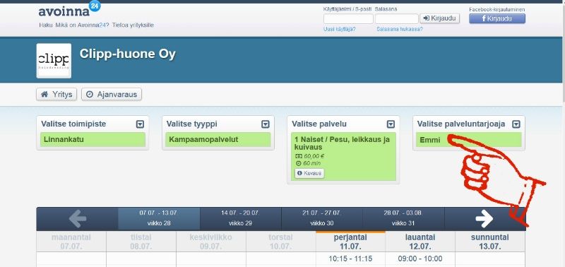The image size is (565, 267).
Task: Expand Valitse toimipiste dropdown arrow
Action: pos(140,124)
